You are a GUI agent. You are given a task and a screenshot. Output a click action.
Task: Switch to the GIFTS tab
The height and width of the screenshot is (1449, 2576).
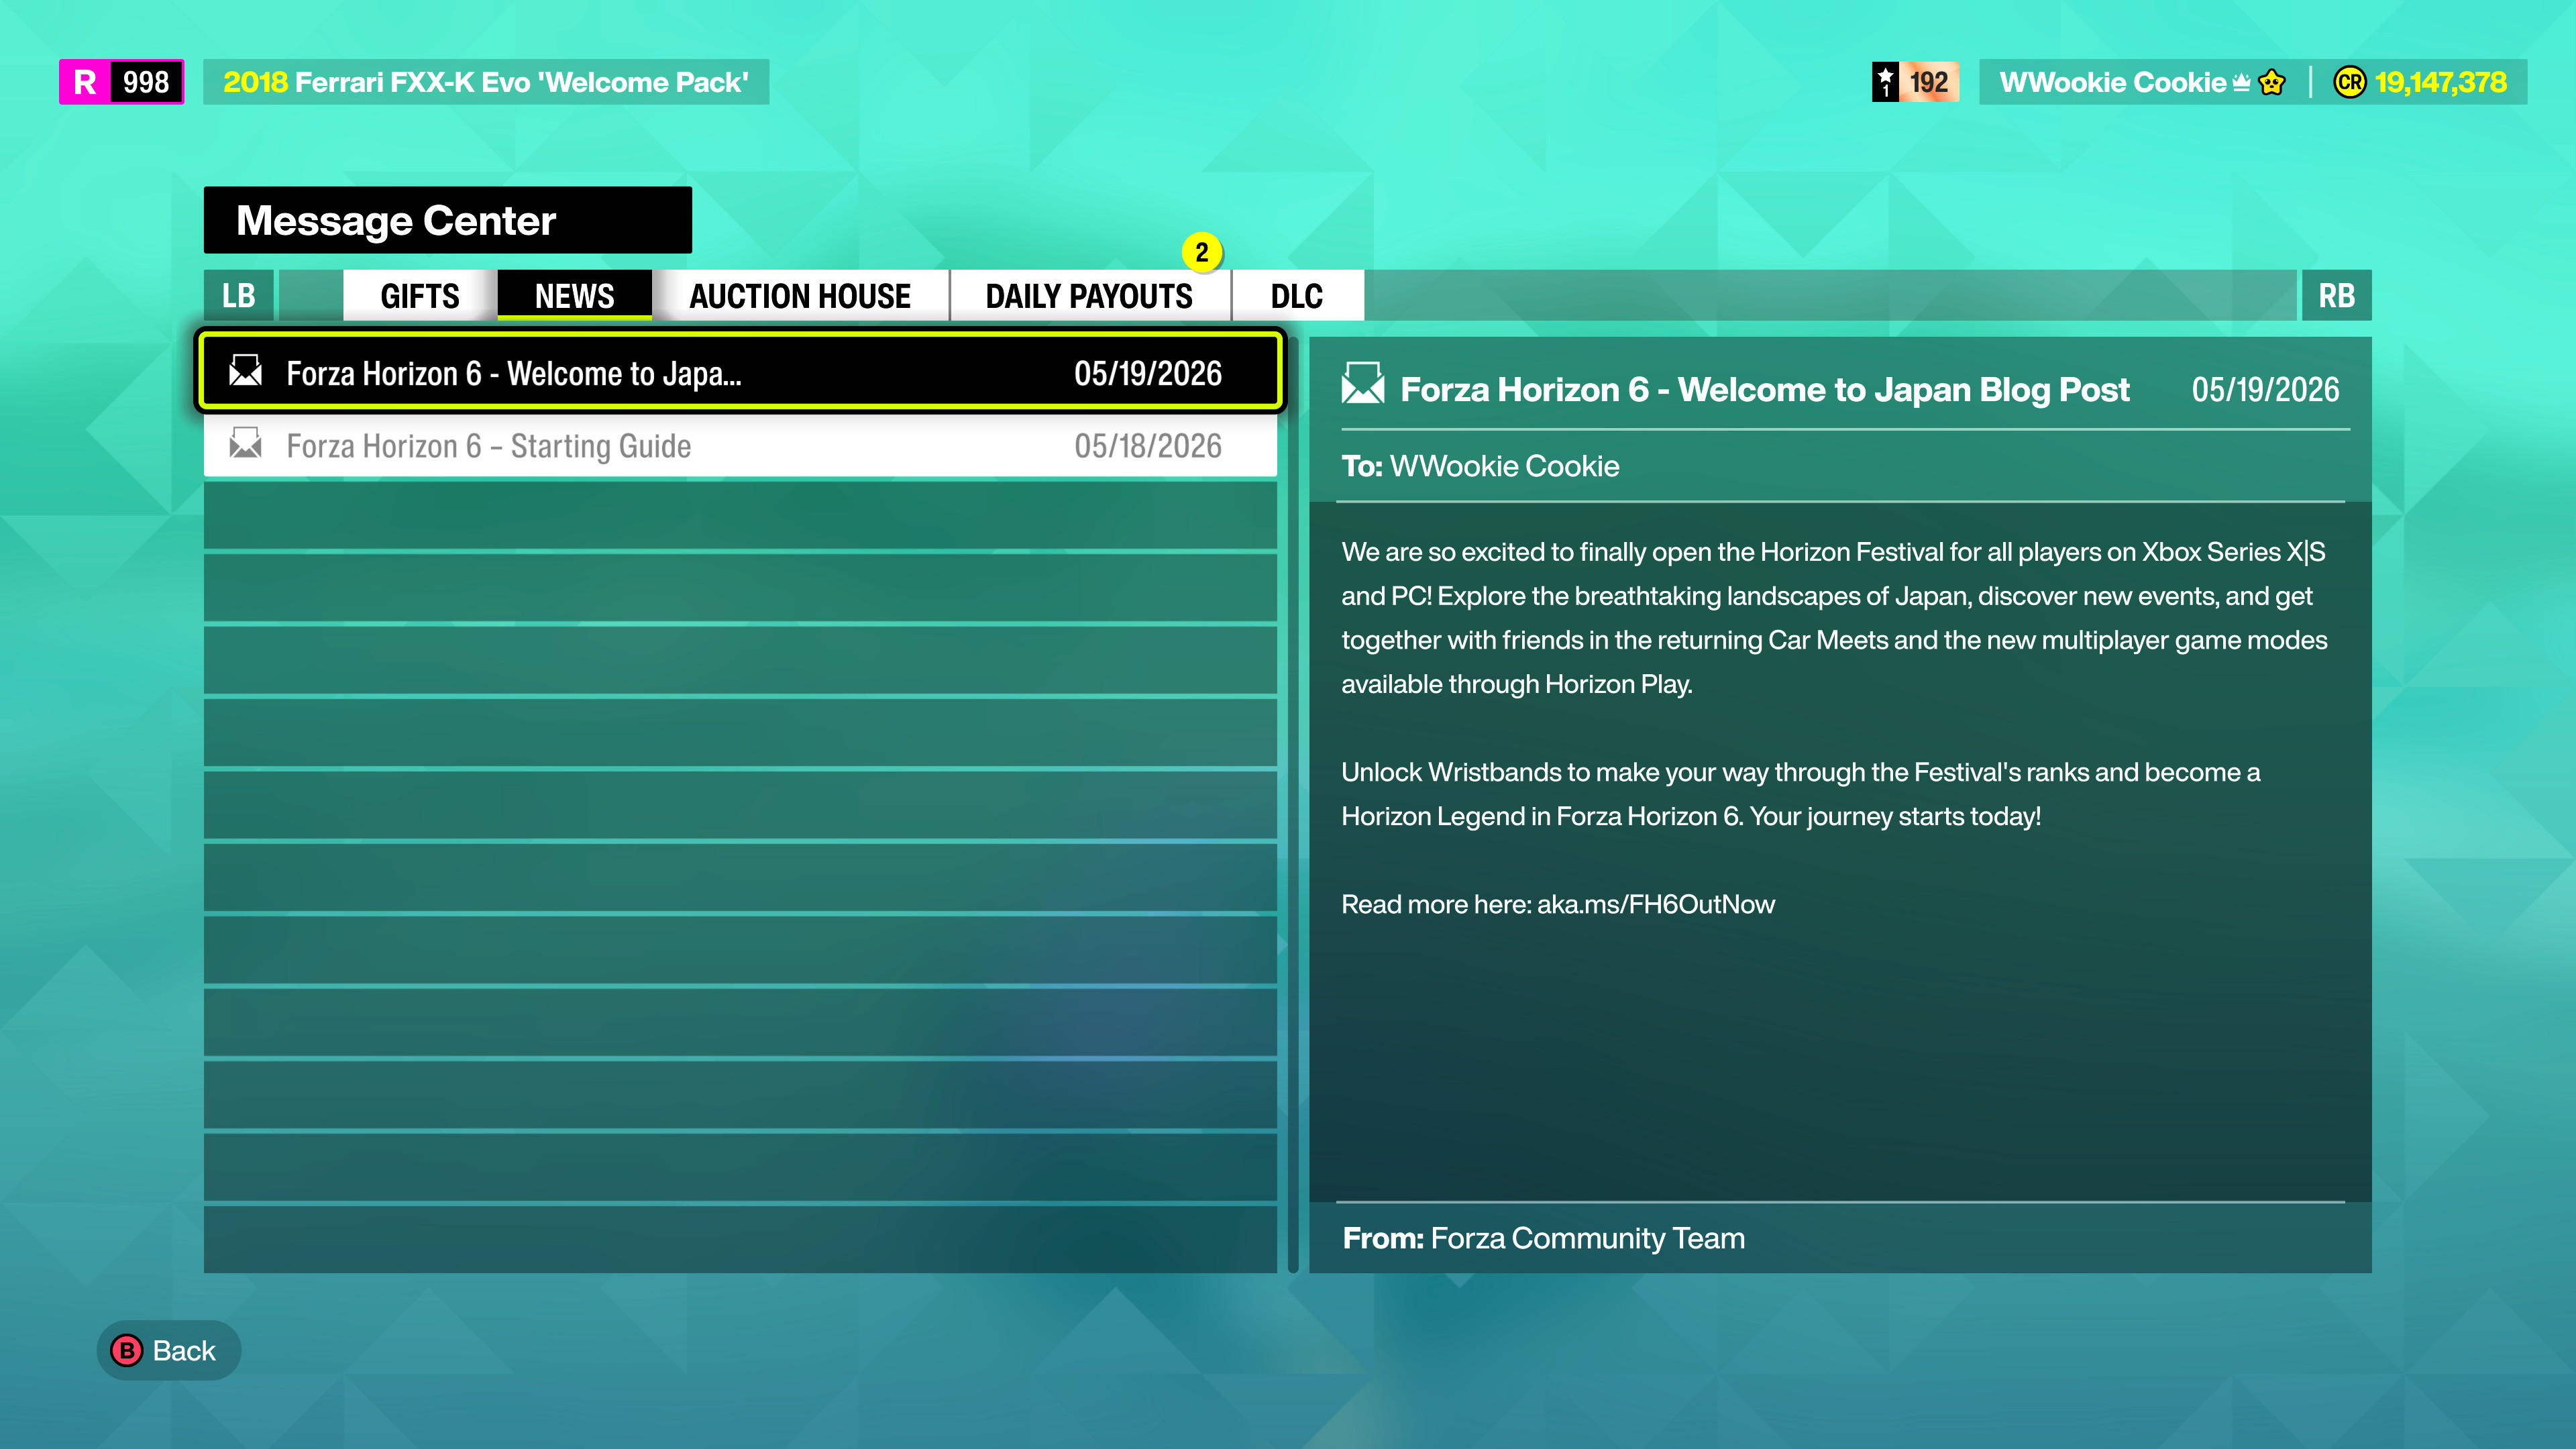pos(420,295)
